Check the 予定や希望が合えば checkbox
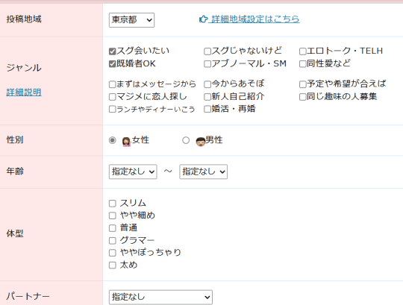 (x=303, y=84)
